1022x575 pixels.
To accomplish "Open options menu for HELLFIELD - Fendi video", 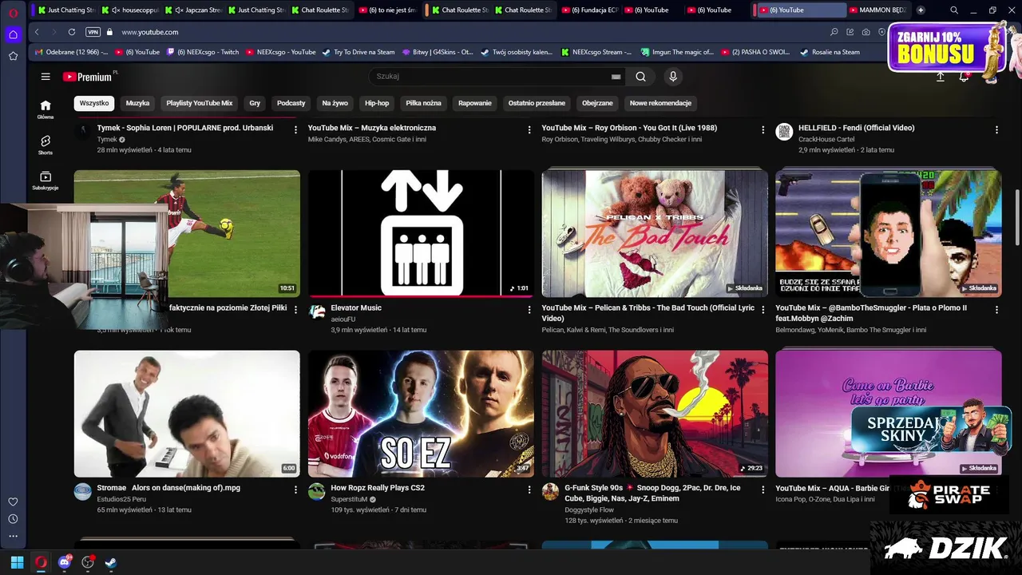I will pos(996,129).
